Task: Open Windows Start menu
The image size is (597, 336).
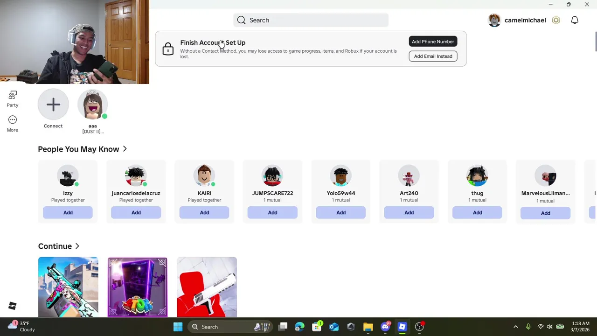Action: (178, 327)
